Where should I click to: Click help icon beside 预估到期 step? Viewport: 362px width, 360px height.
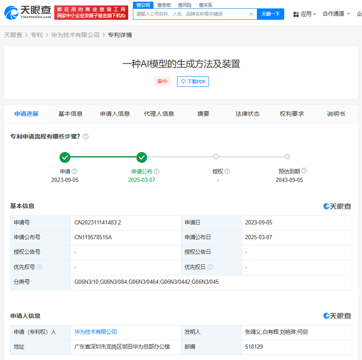click(304, 171)
